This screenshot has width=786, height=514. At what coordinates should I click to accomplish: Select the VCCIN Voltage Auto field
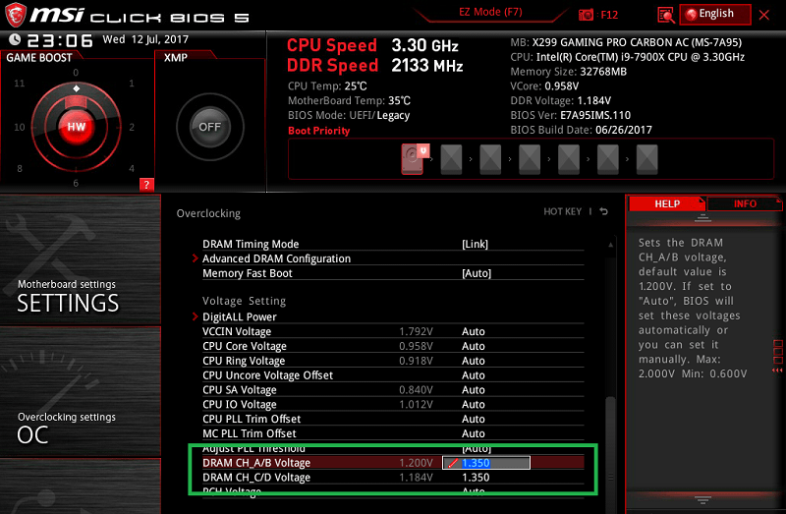click(474, 331)
